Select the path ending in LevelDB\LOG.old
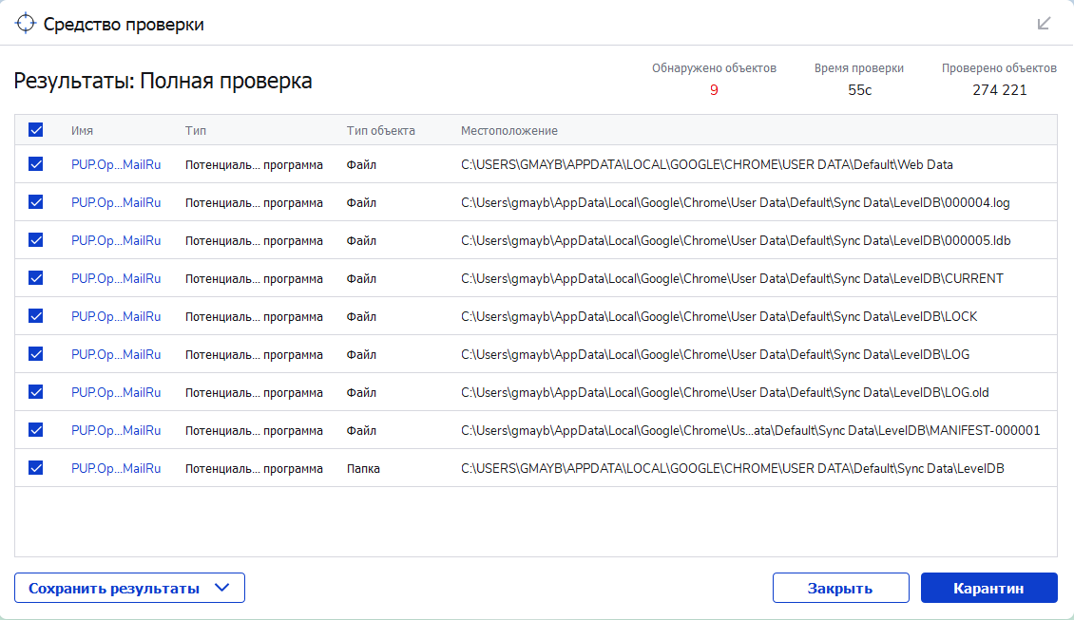The image size is (1074, 620). coord(724,393)
